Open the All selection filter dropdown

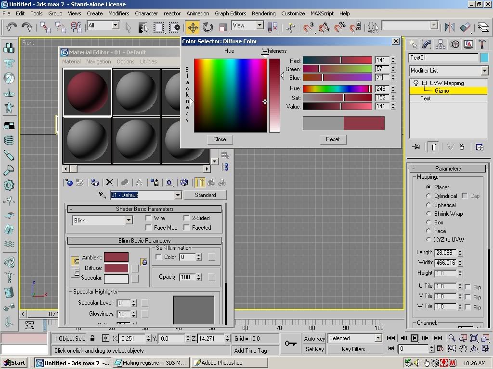[116, 25]
